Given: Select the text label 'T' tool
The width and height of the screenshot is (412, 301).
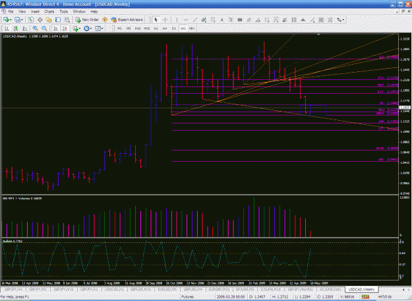Looking at the screenshot, I should tap(231, 20).
